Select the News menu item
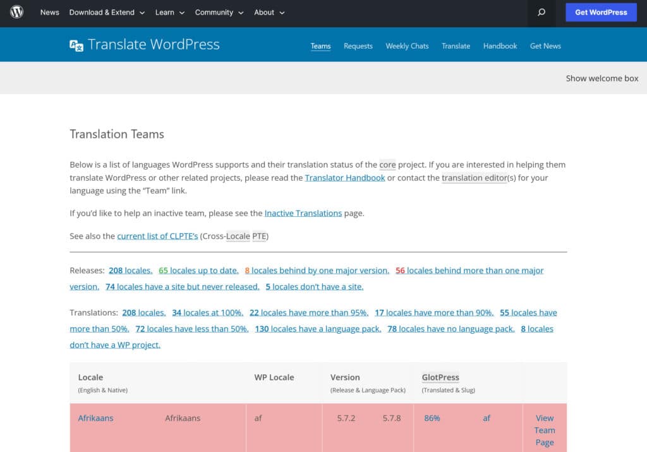Screen dimensions: 647x452 coord(49,12)
